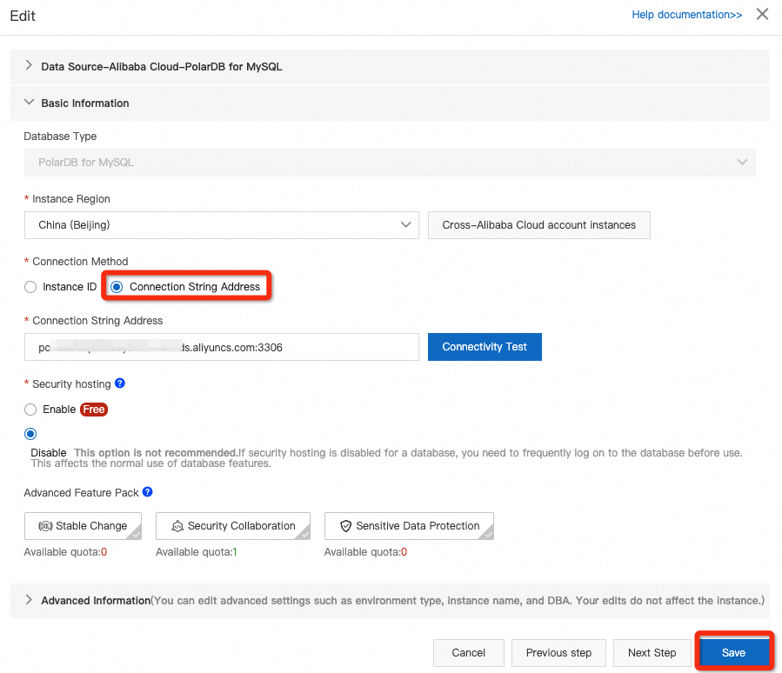Save the instance configuration
The image size is (782, 673).
pos(733,652)
